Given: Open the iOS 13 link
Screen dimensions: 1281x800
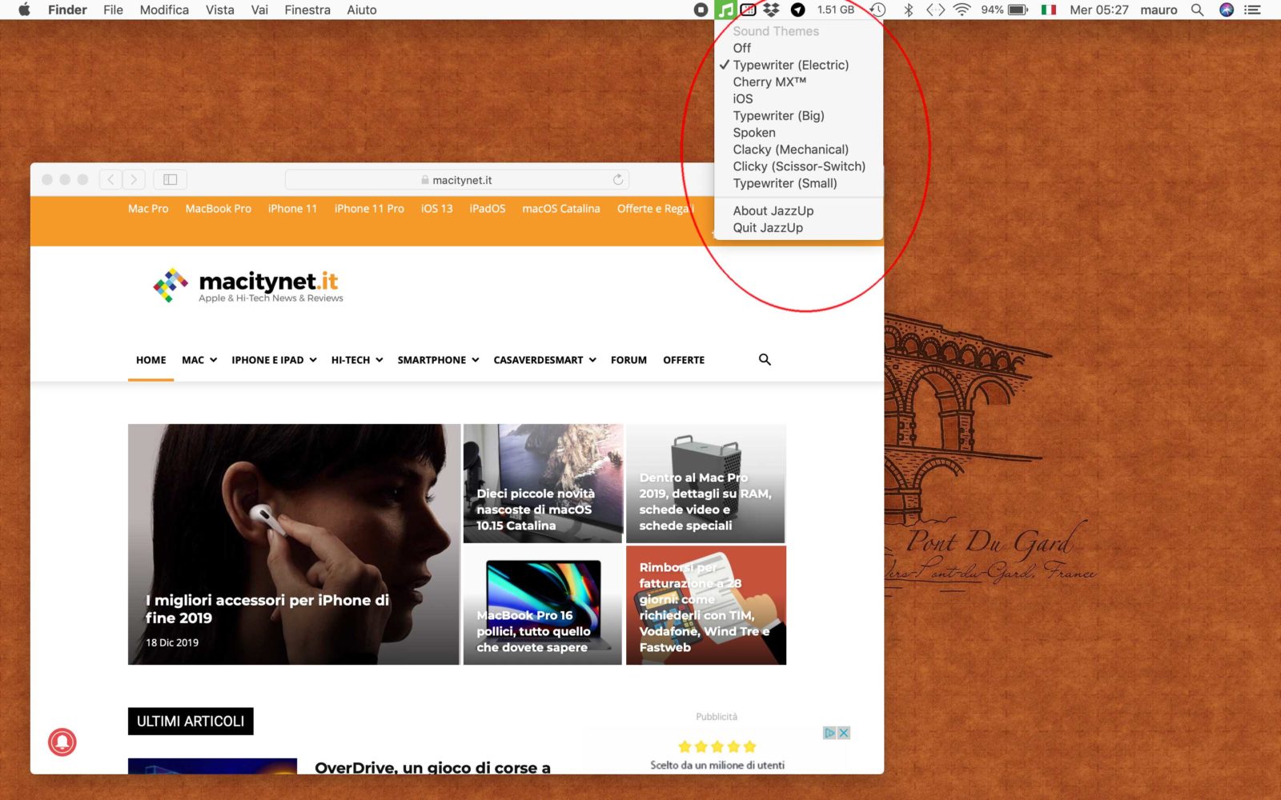Looking at the screenshot, I should pos(436,208).
